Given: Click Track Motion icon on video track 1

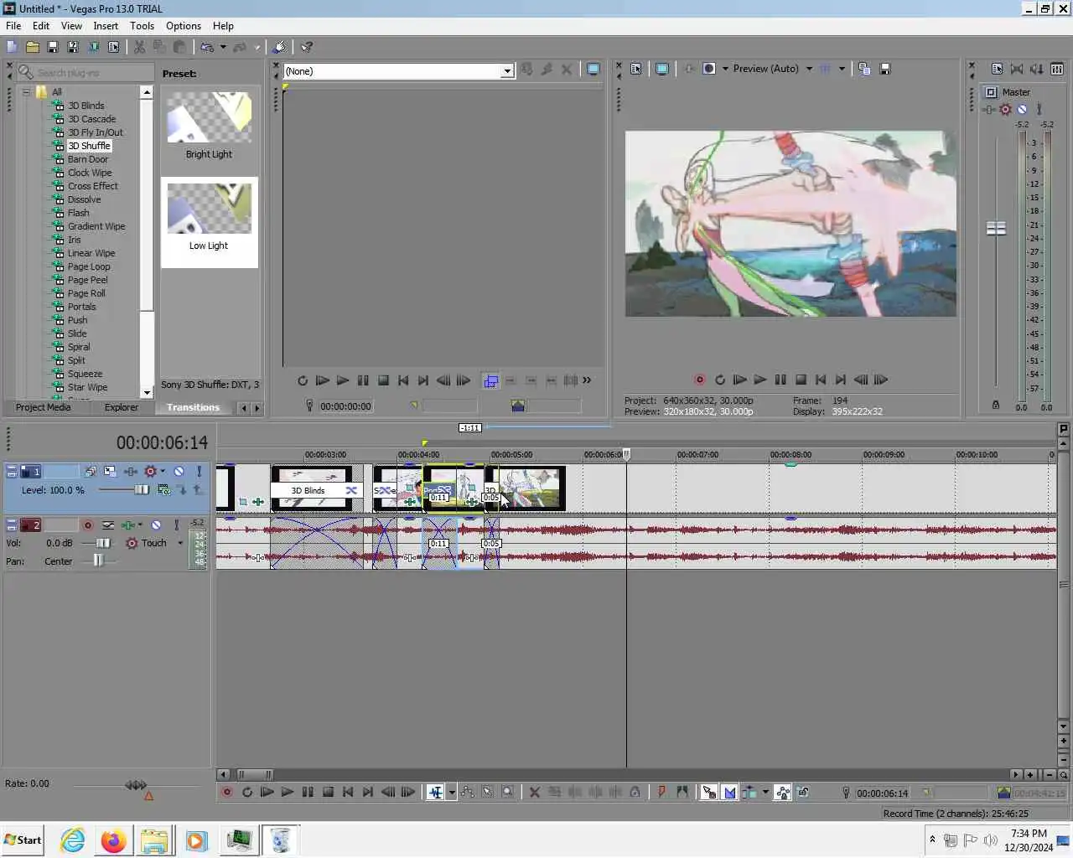Looking at the screenshot, I should tap(110, 472).
